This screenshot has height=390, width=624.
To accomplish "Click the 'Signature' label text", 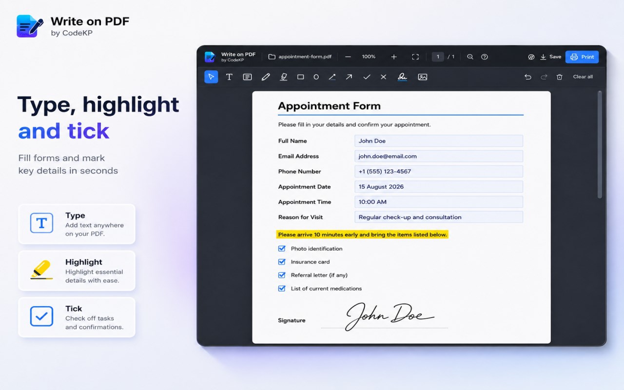I will click(292, 321).
